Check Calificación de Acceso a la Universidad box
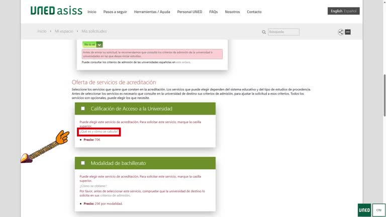The width and height of the screenshot is (386, 217). [83, 108]
